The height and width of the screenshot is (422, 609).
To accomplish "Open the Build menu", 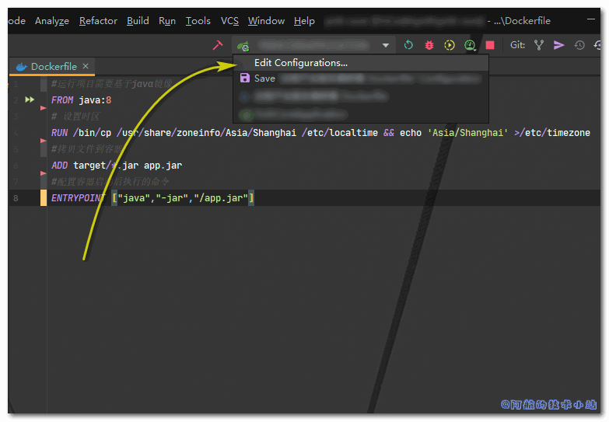I will tap(138, 21).
